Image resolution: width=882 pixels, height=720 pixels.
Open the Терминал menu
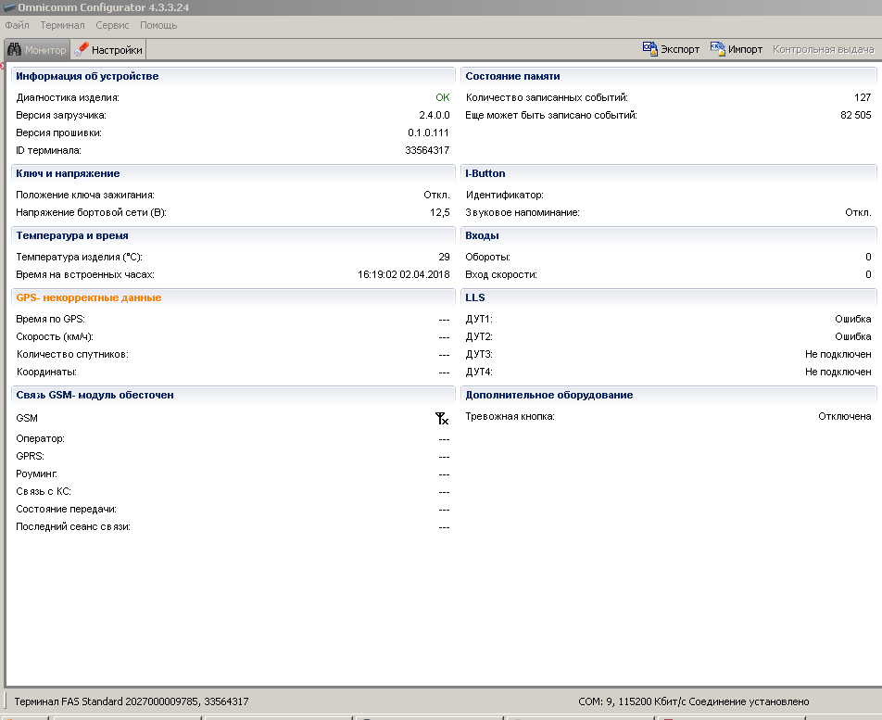click(62, 25)
